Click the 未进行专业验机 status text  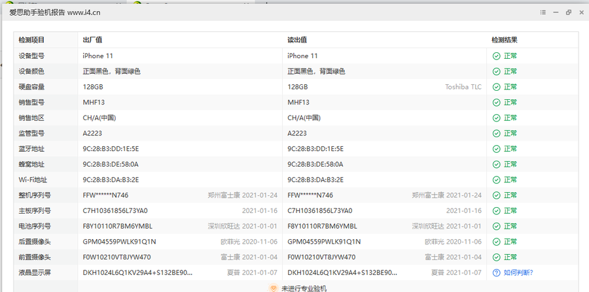point(304,288)
